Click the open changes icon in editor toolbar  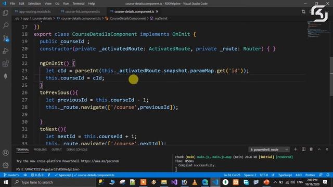pos(303,11)
